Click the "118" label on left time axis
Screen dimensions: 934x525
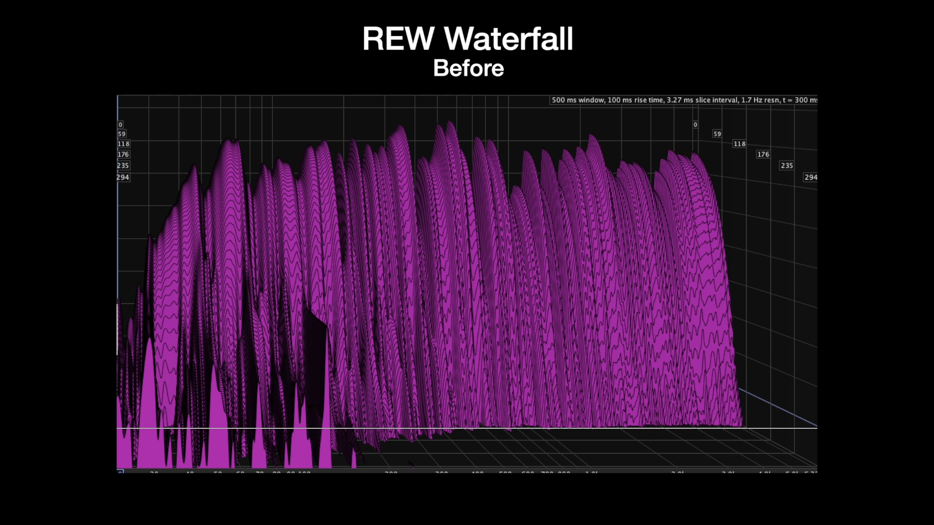[124, 144]
